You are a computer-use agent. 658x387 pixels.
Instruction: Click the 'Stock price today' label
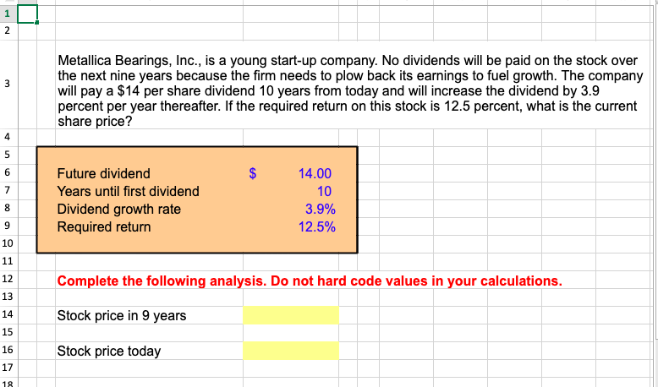tap(109, 351)
